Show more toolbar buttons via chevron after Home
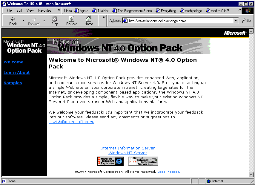The image size is (255, 185). pos(105,17)
